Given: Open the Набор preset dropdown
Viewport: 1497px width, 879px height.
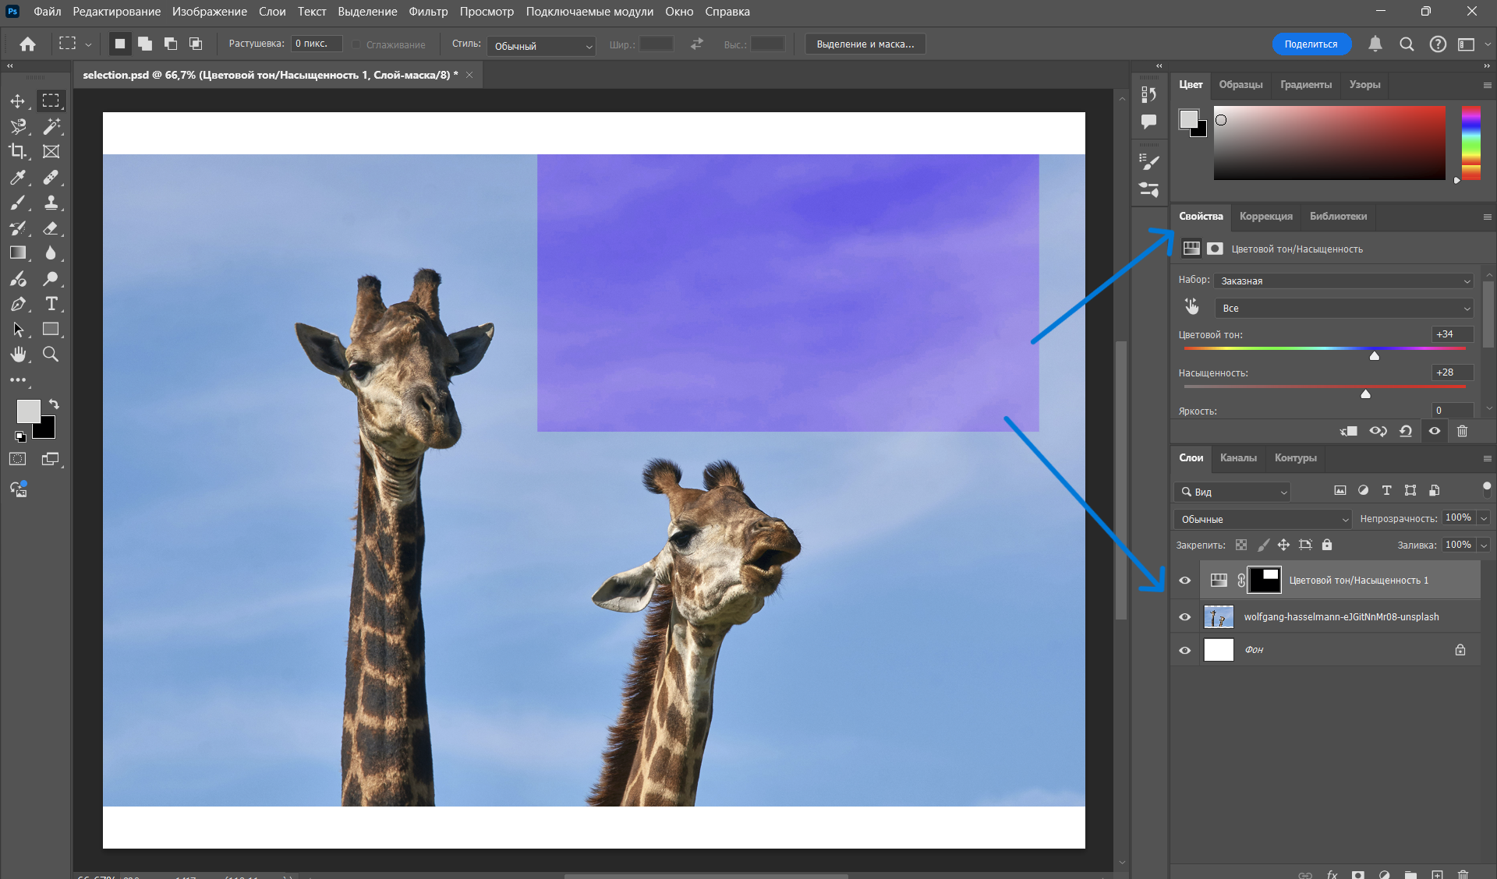Looking at the screenshot, I should click(x=1343, y=281).
